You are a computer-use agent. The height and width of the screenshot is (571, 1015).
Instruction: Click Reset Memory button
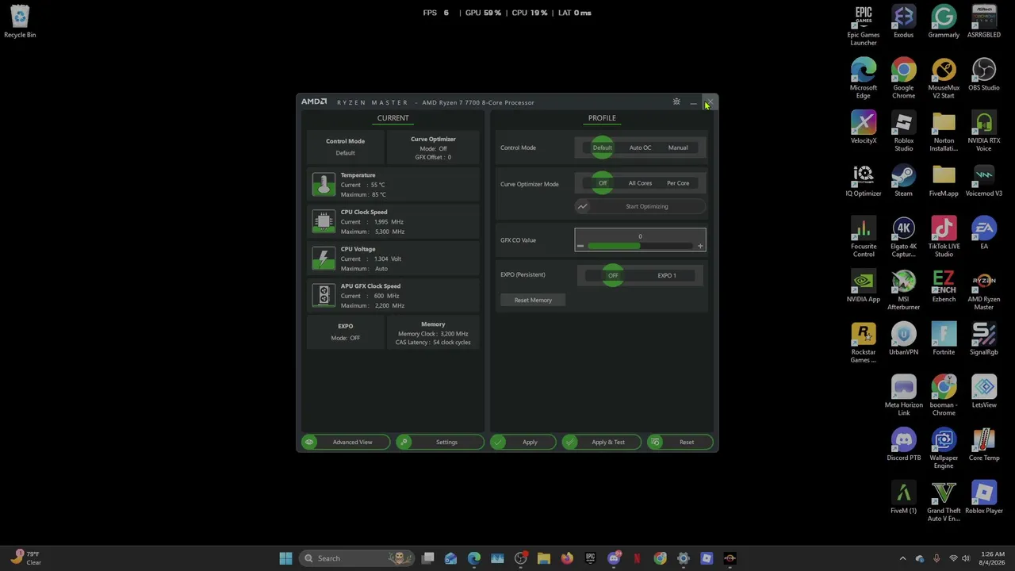533,300
